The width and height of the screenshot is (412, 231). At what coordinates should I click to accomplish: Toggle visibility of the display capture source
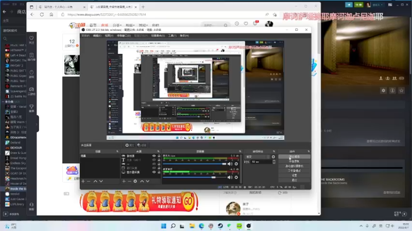tap(154, 172)
